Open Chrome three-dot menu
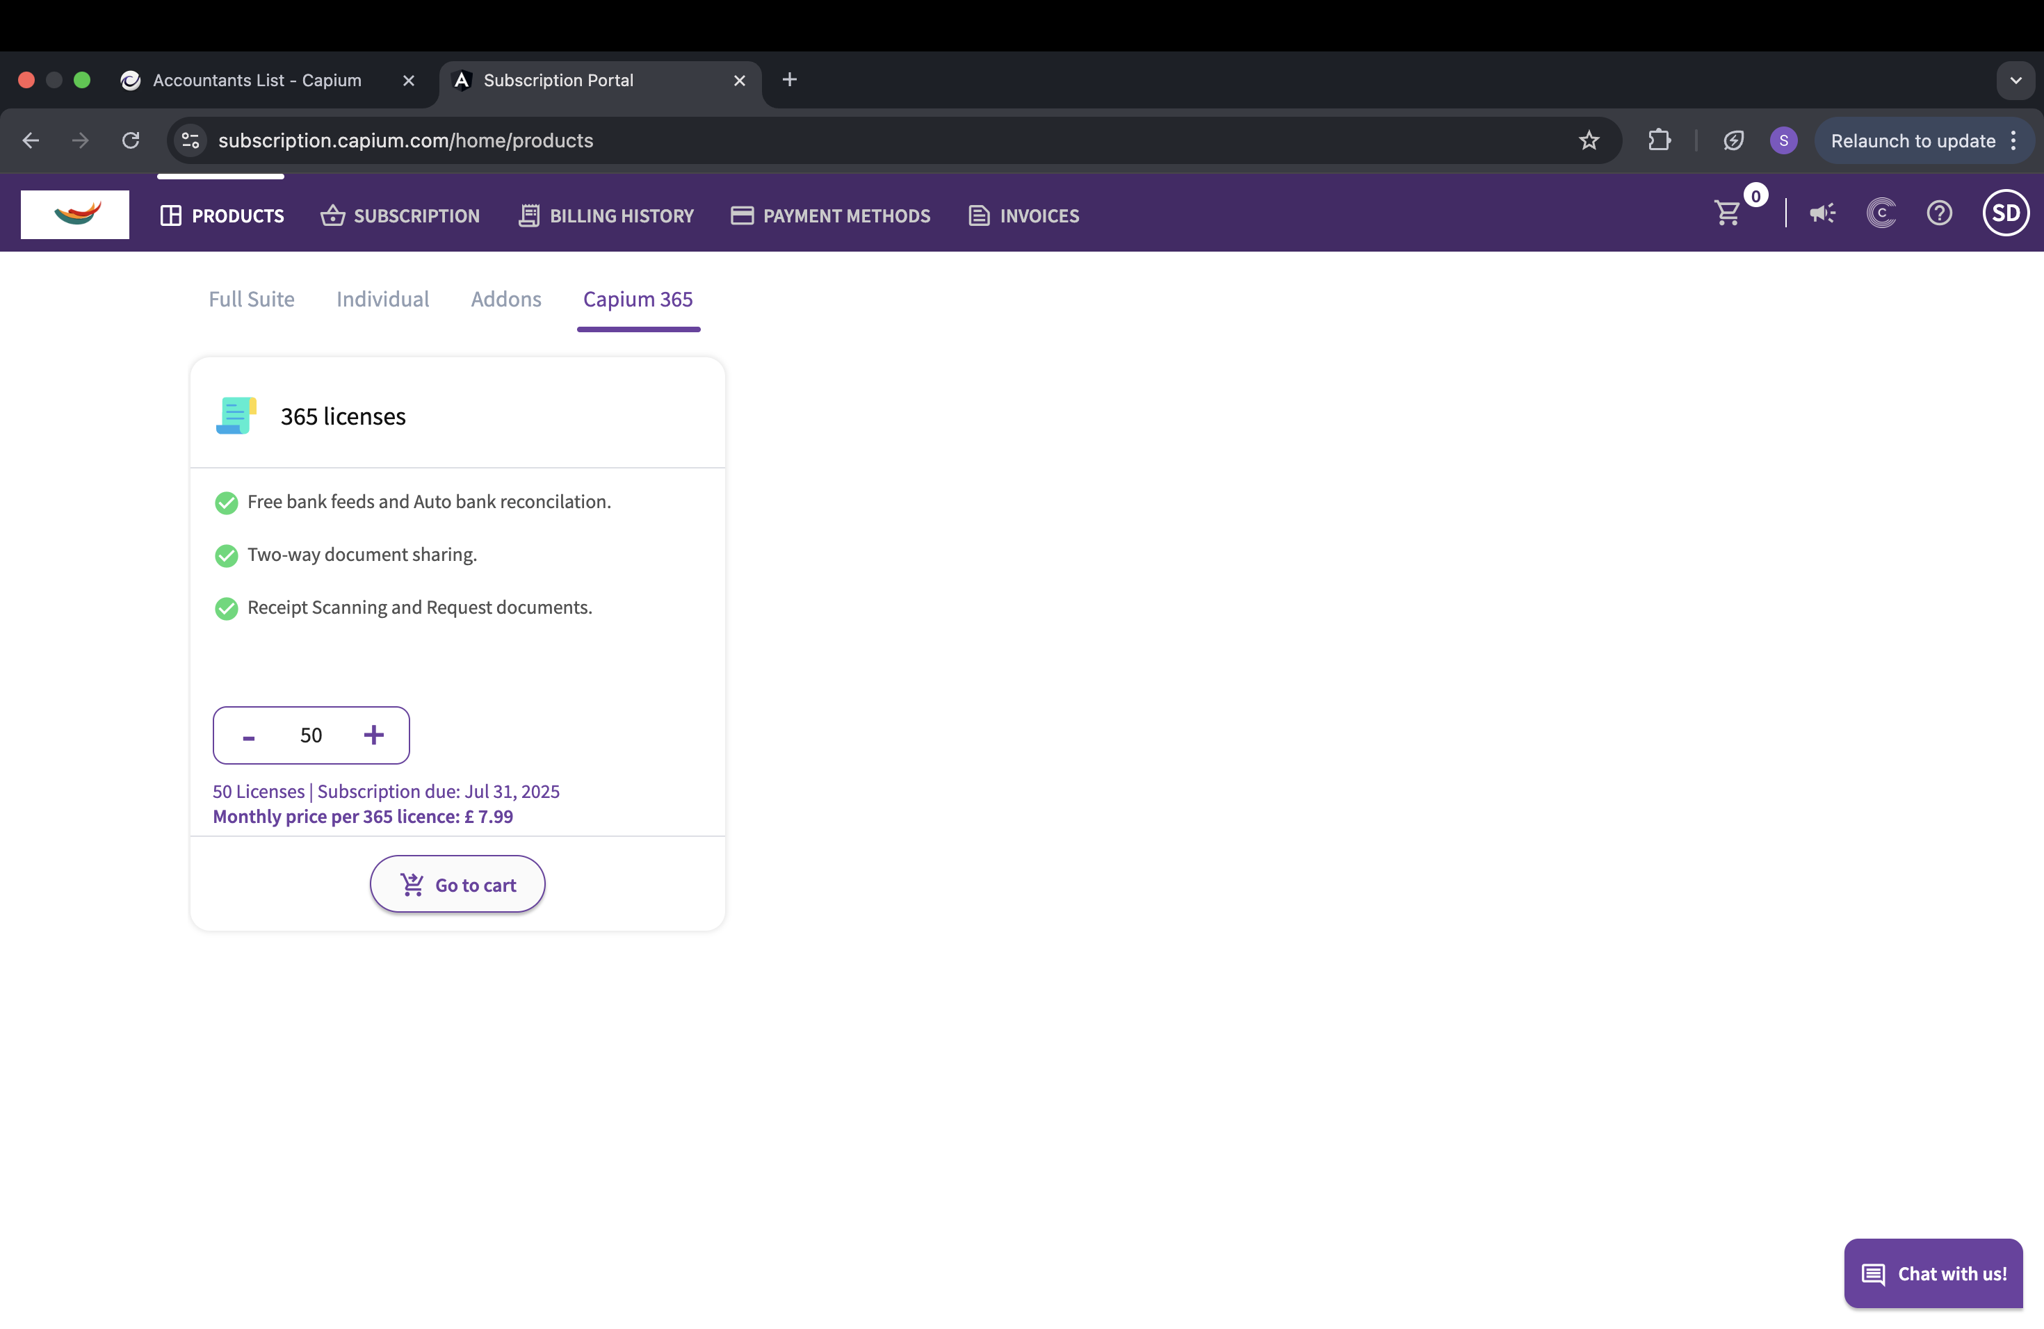 click(2014, 141)
